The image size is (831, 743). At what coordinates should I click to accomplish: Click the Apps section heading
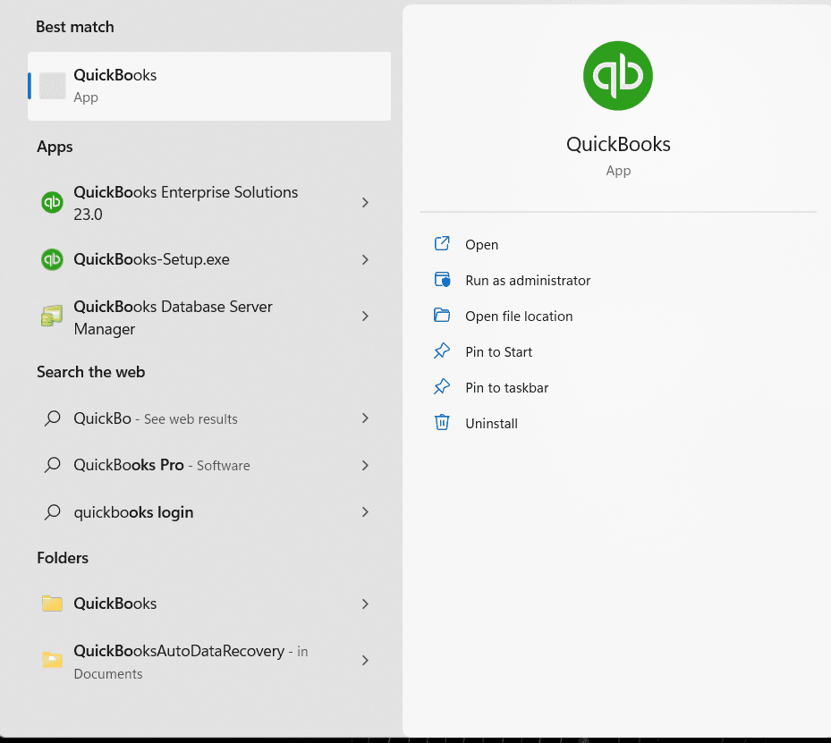tap(55, 147)
